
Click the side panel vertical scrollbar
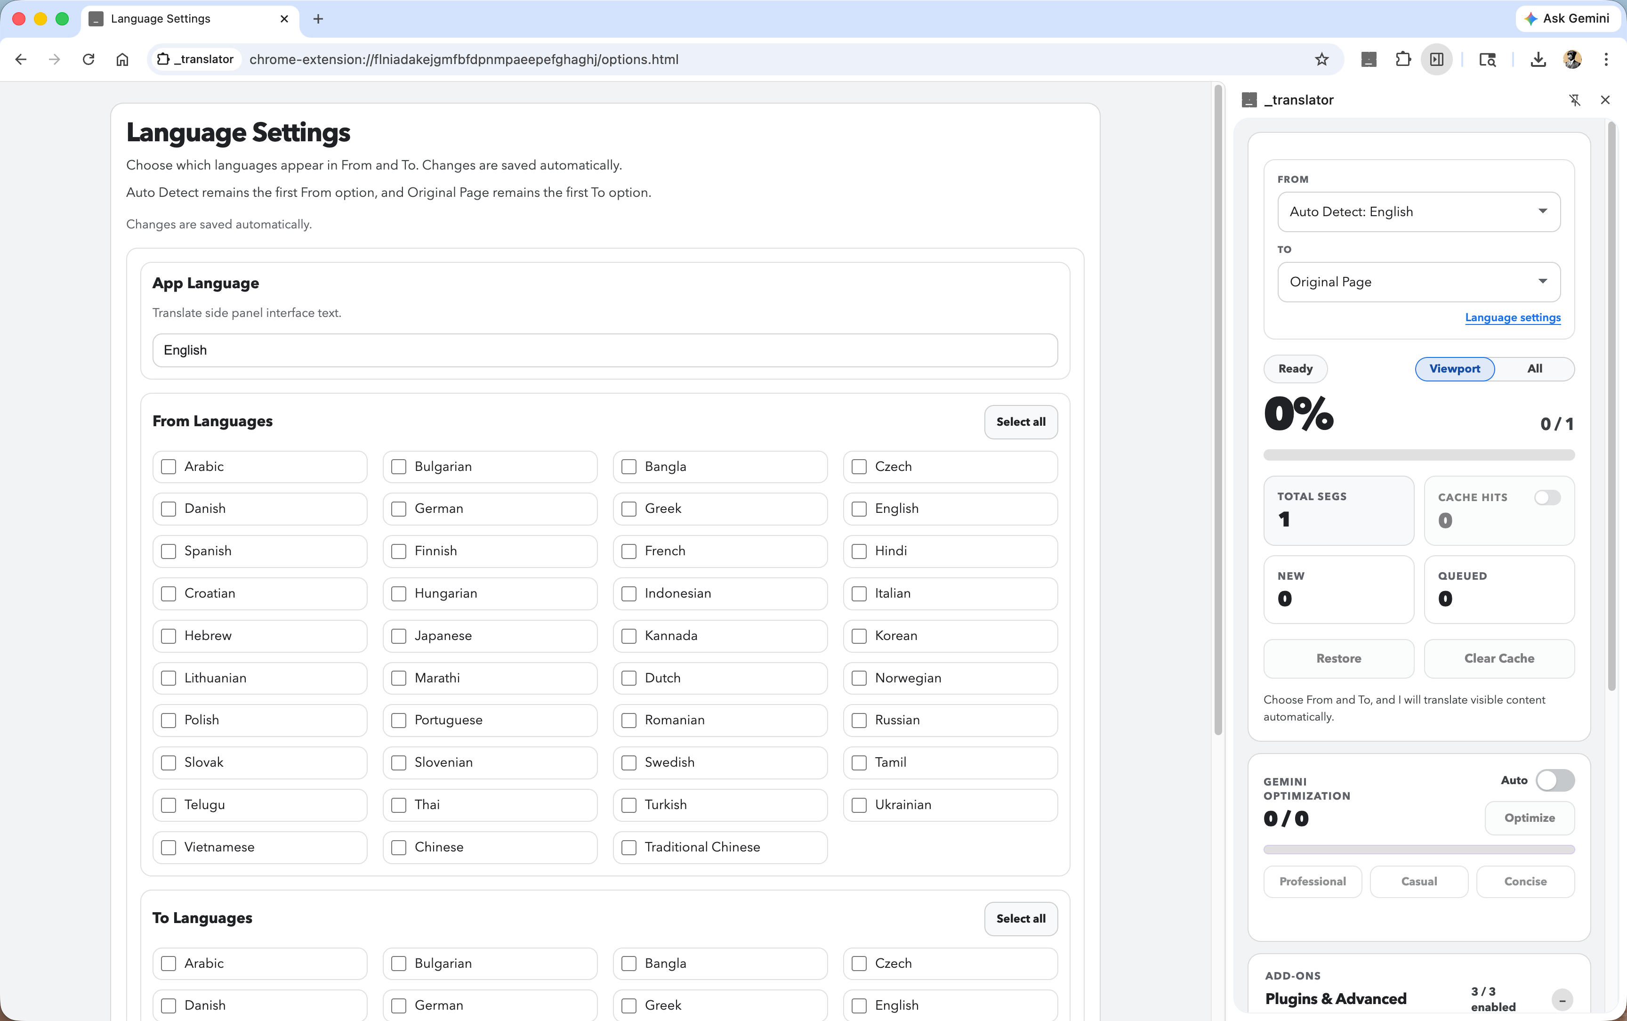coord(1611,405)
